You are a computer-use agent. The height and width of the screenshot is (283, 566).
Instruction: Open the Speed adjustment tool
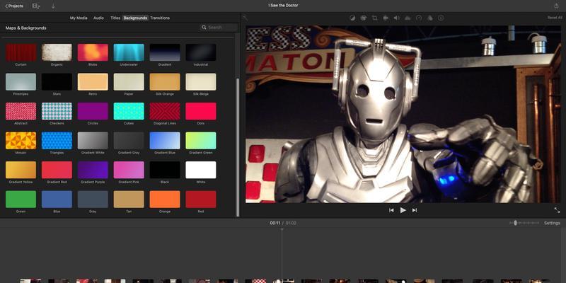pyautogui.click(x=419, y=18)
